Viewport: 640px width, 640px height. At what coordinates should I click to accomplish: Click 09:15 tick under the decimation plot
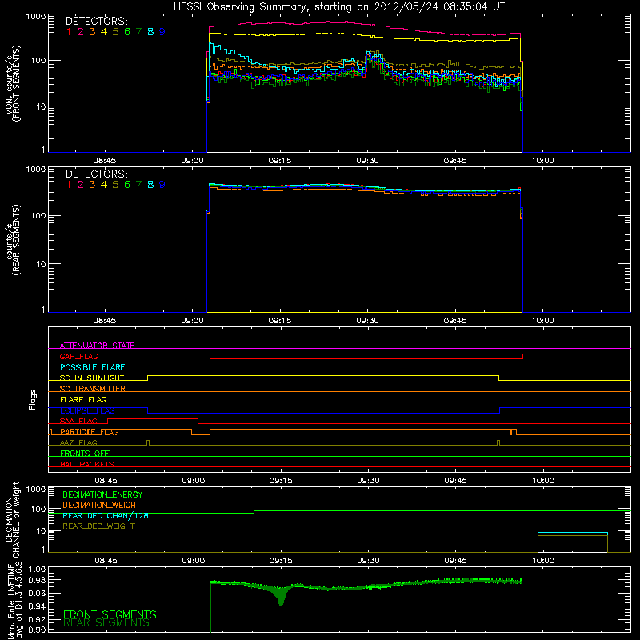(281, 561)
